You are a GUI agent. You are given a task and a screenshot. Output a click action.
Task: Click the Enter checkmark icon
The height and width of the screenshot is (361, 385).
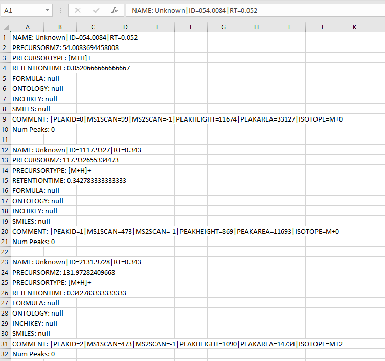point(96,10)
